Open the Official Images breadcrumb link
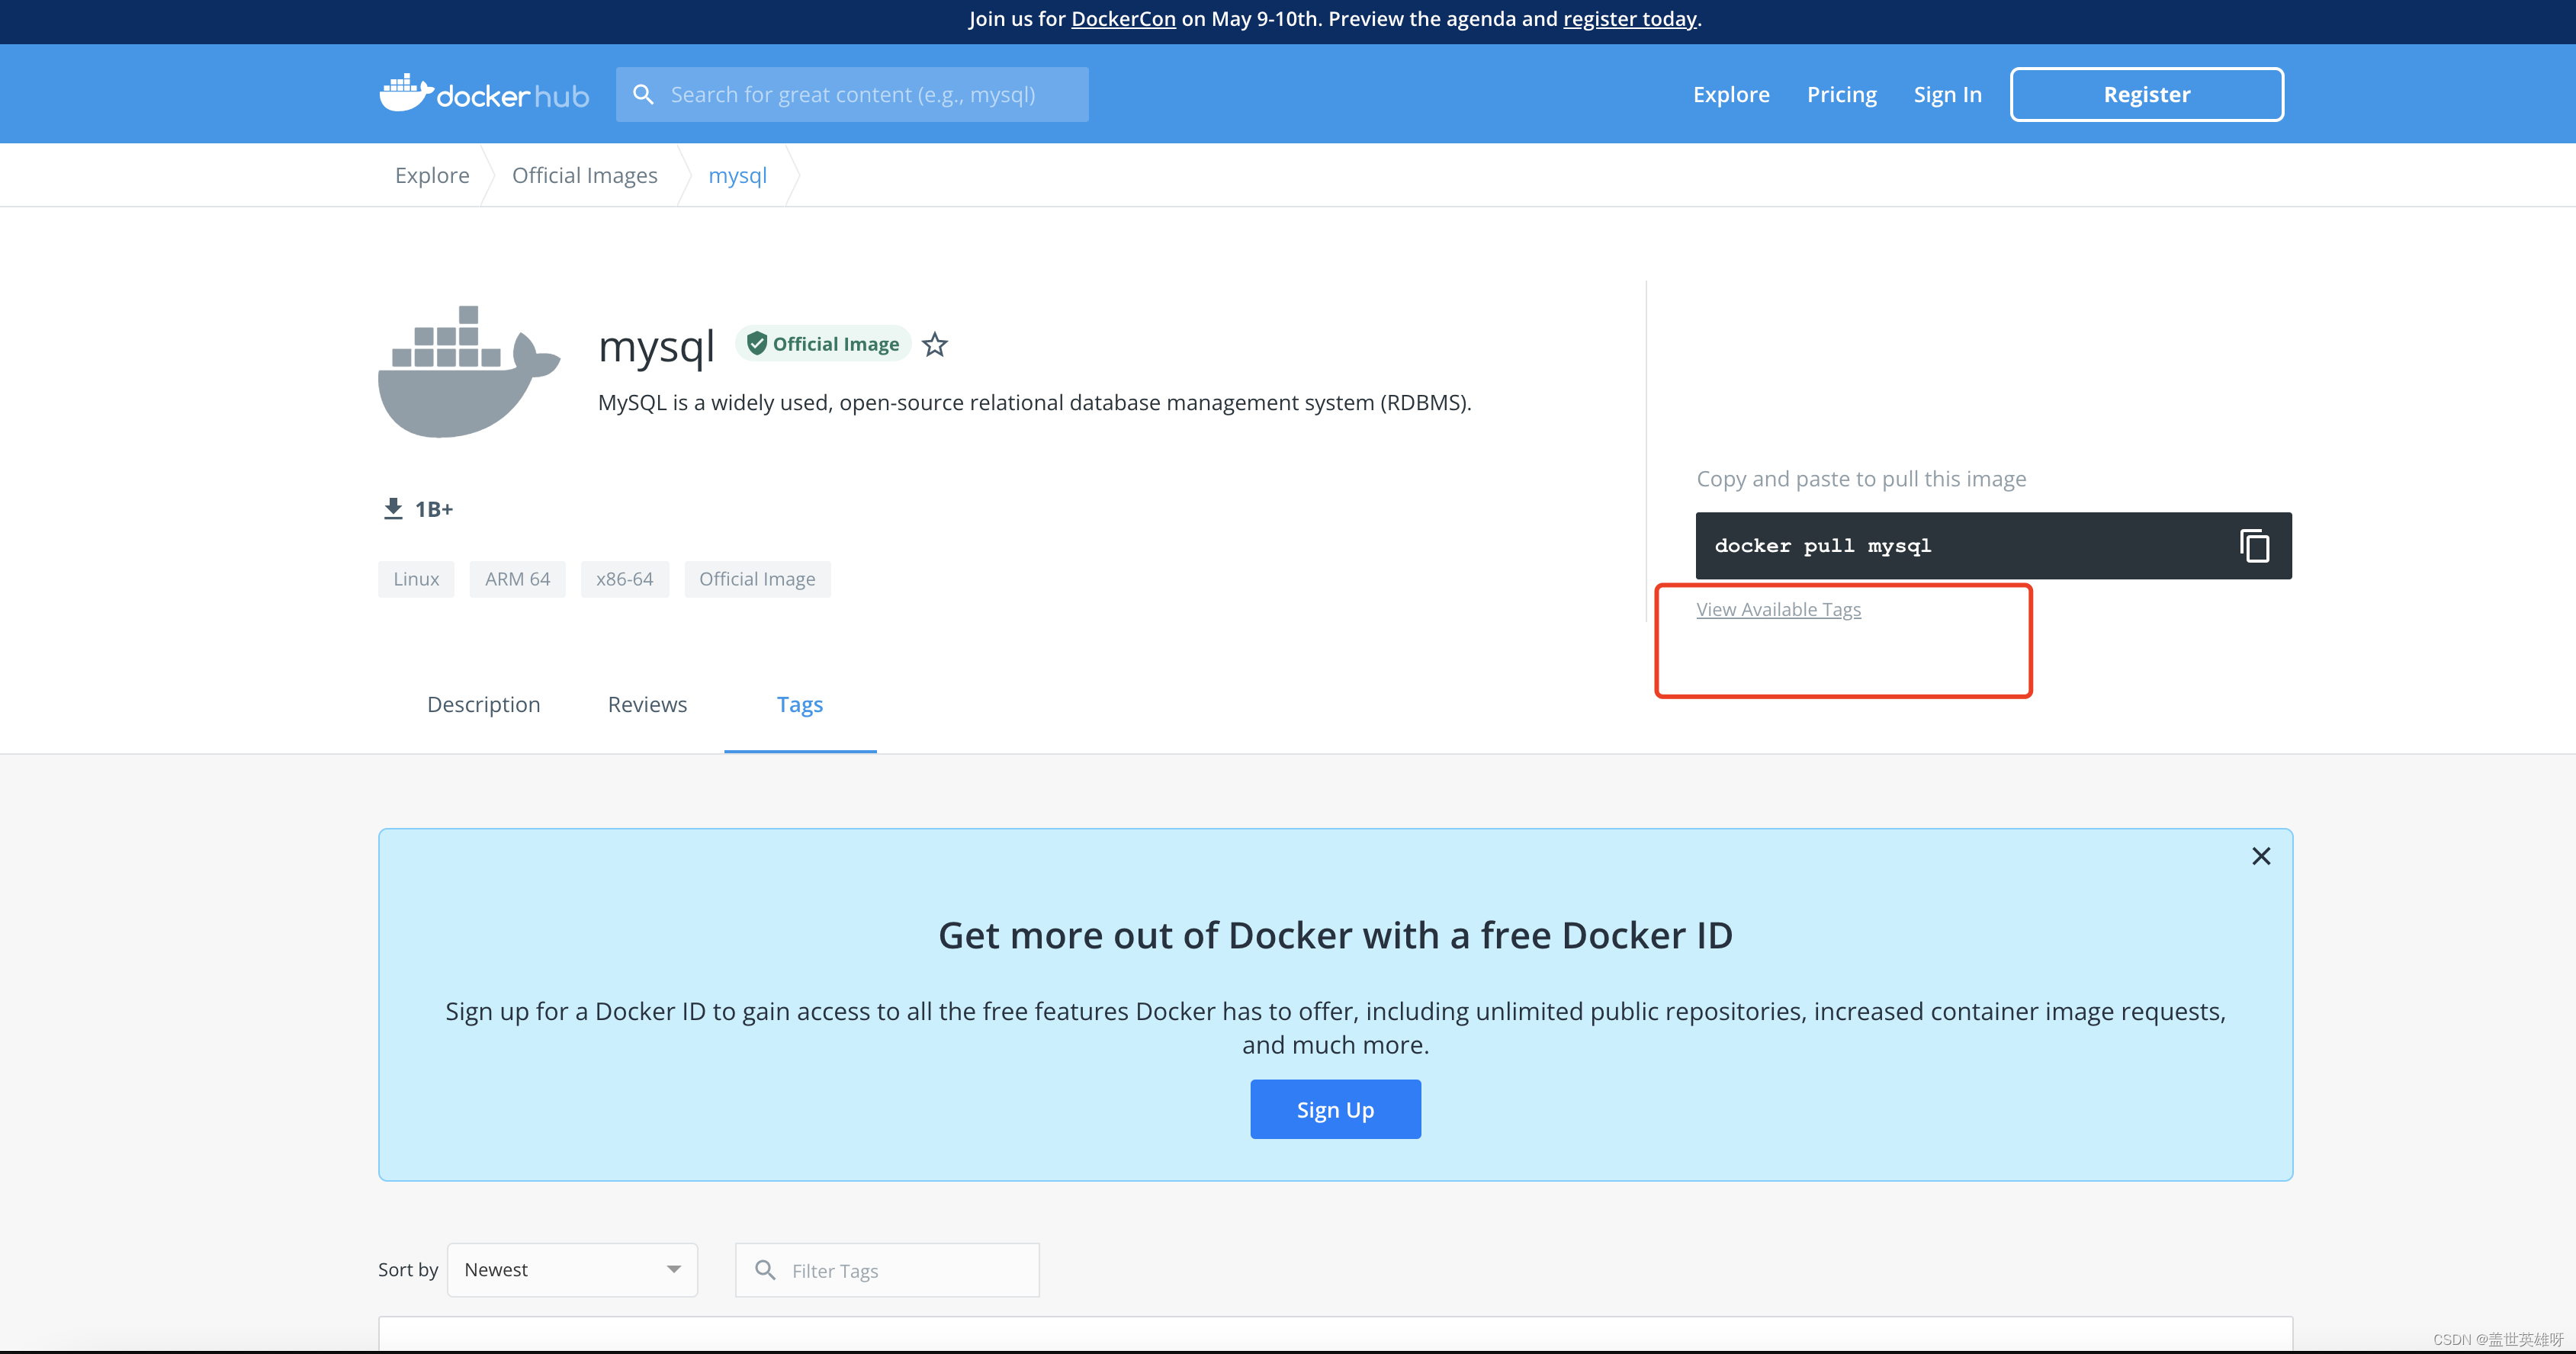The height and width of the screenshot is (1354, 2576). pos(584,174)
